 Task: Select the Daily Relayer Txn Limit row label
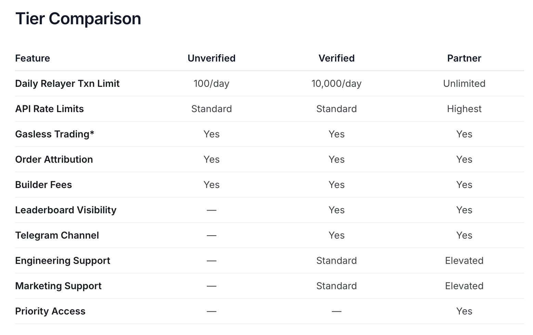tap(67, 83)
